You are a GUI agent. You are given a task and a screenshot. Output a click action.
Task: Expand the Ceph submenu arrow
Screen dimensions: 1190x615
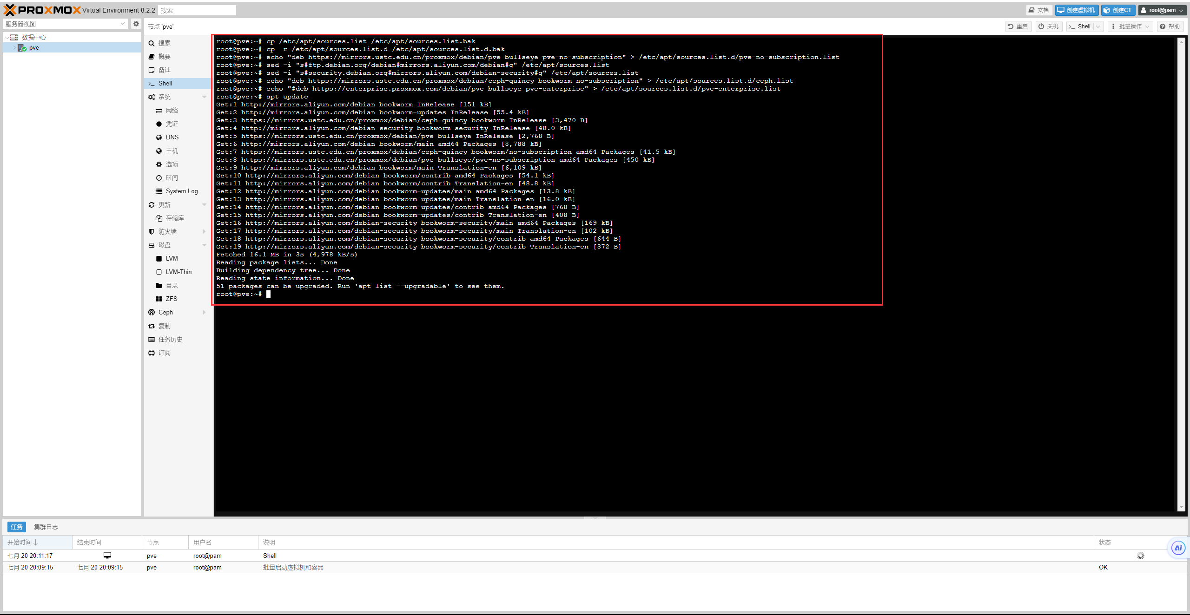[x=204, y=312]
